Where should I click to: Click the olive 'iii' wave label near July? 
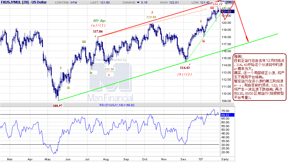coord(84,42)
